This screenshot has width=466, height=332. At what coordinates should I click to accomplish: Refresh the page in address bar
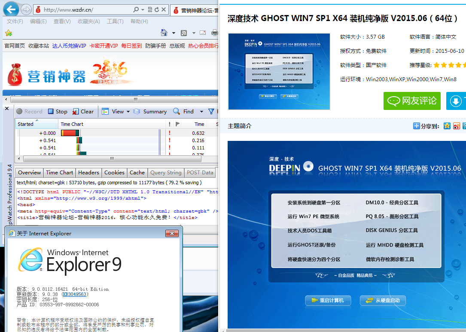[157, 9]
